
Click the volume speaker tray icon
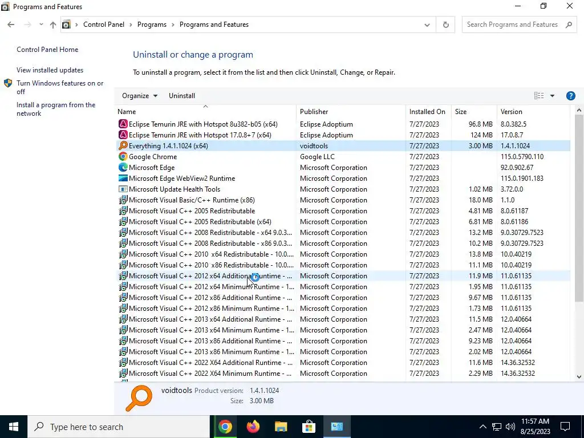510,427
